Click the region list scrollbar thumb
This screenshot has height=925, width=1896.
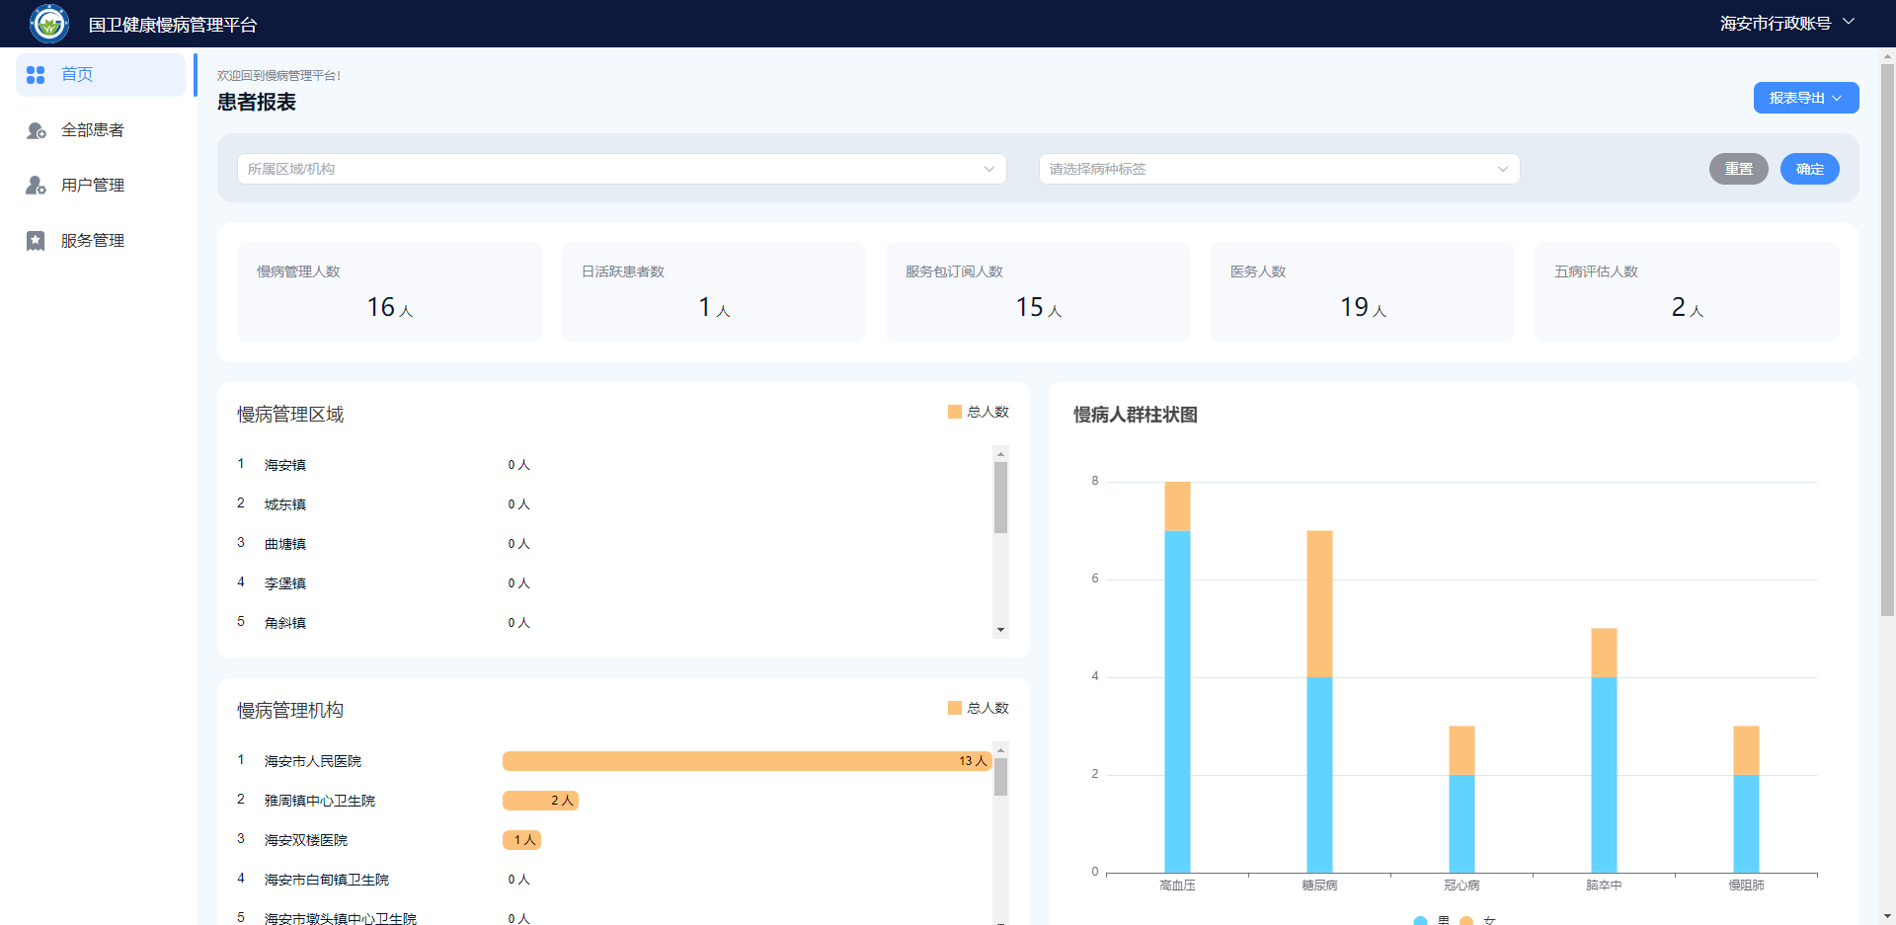[1000, 498]
